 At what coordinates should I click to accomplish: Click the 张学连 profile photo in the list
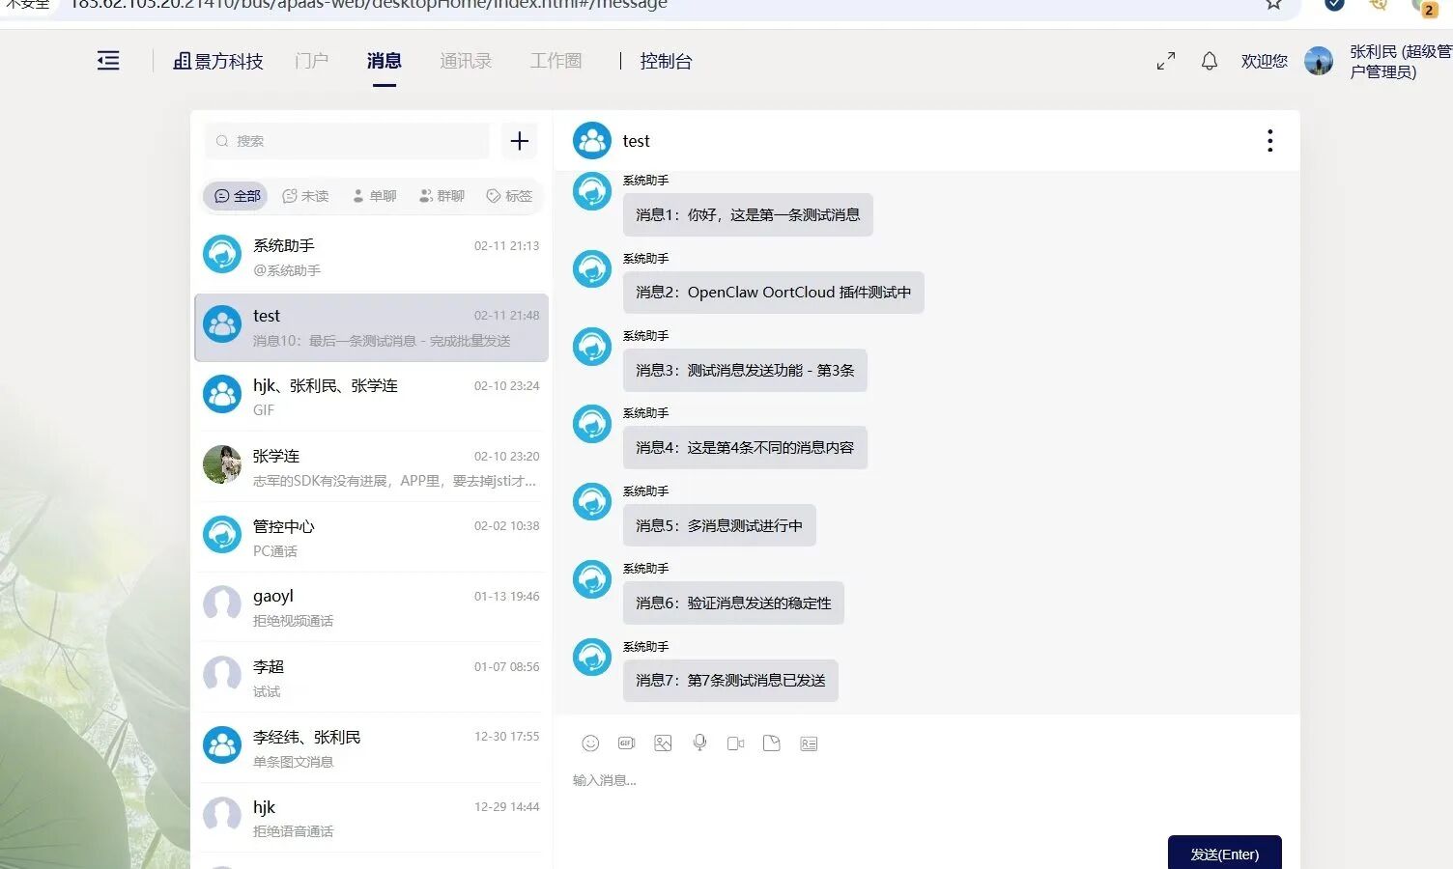coord(222,464)
